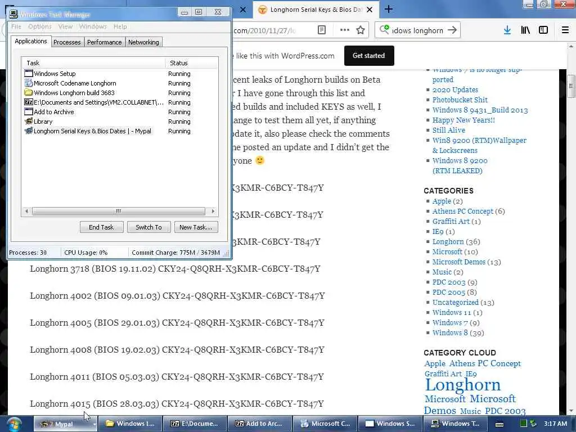Switch to the Processes tab
The width and height of the screenshot is (576, 432).
tap(67, 42)
